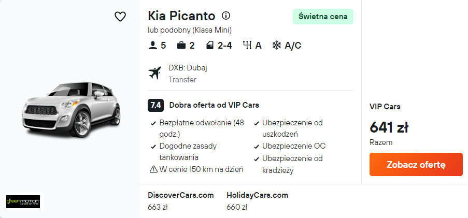Open the Kia Picanto car image
Viewport: 468px width, 218px height.
[x=71, y=109]
